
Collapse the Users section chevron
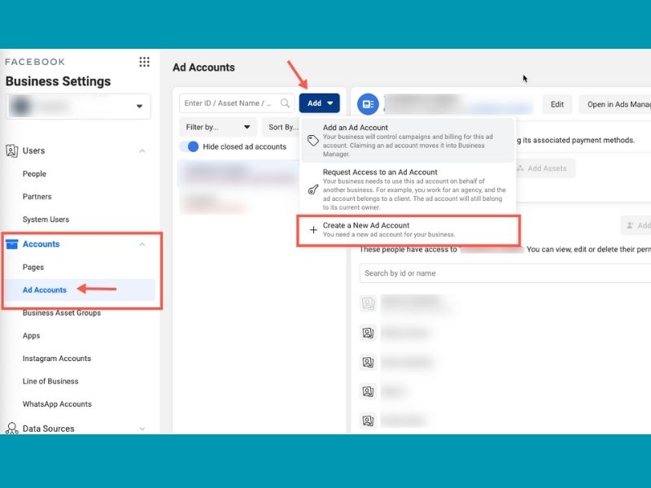142,151
